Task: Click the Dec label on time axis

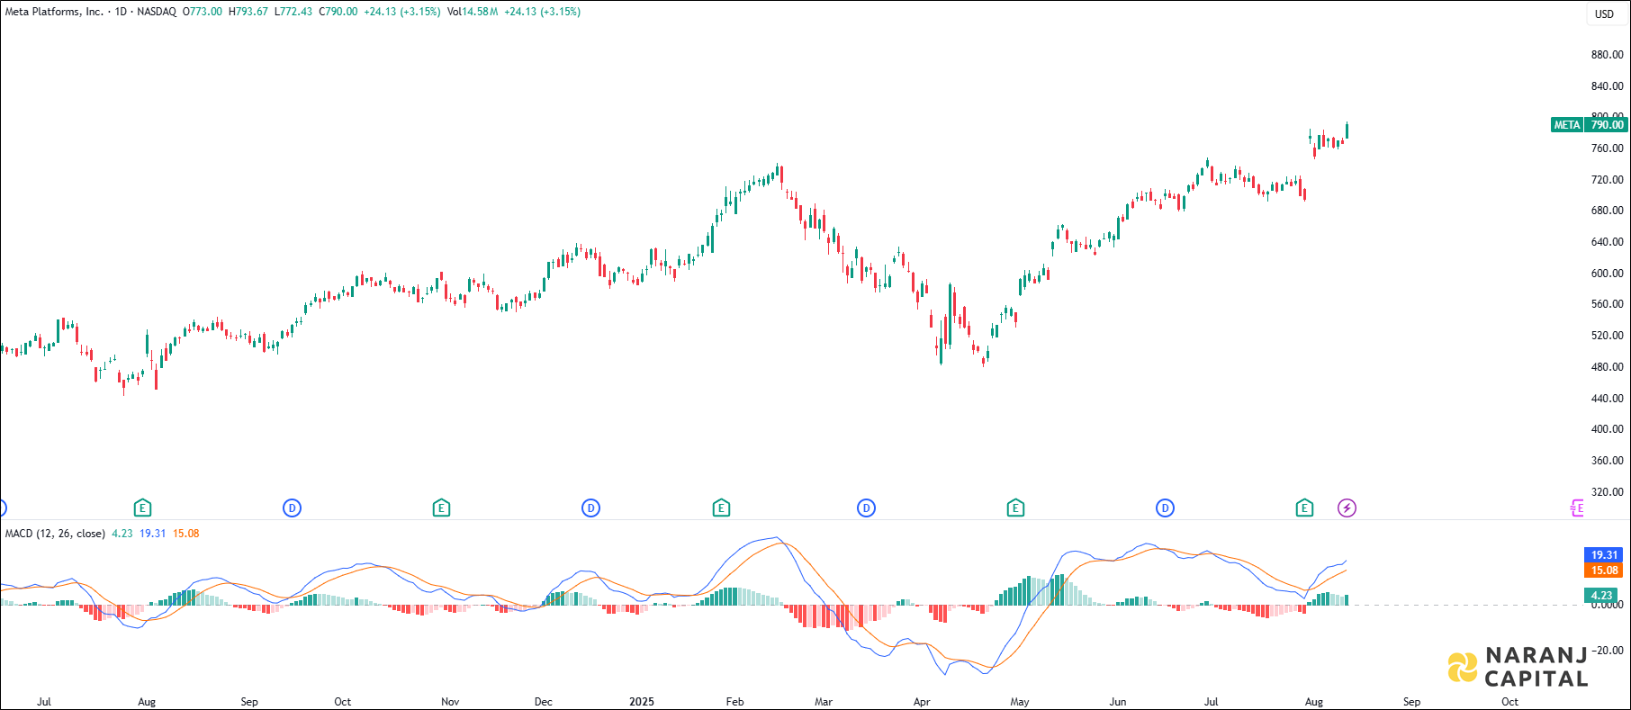Action: (543, 702)
